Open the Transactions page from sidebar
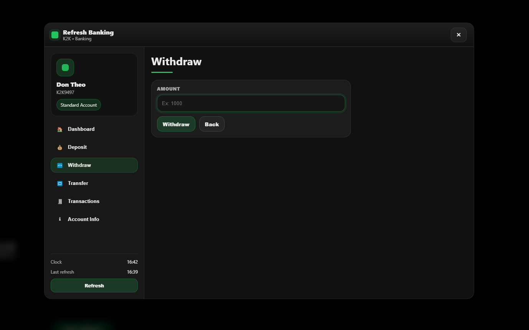The width and height of the screenshot is (529, 330). click(x=83, y=201)
